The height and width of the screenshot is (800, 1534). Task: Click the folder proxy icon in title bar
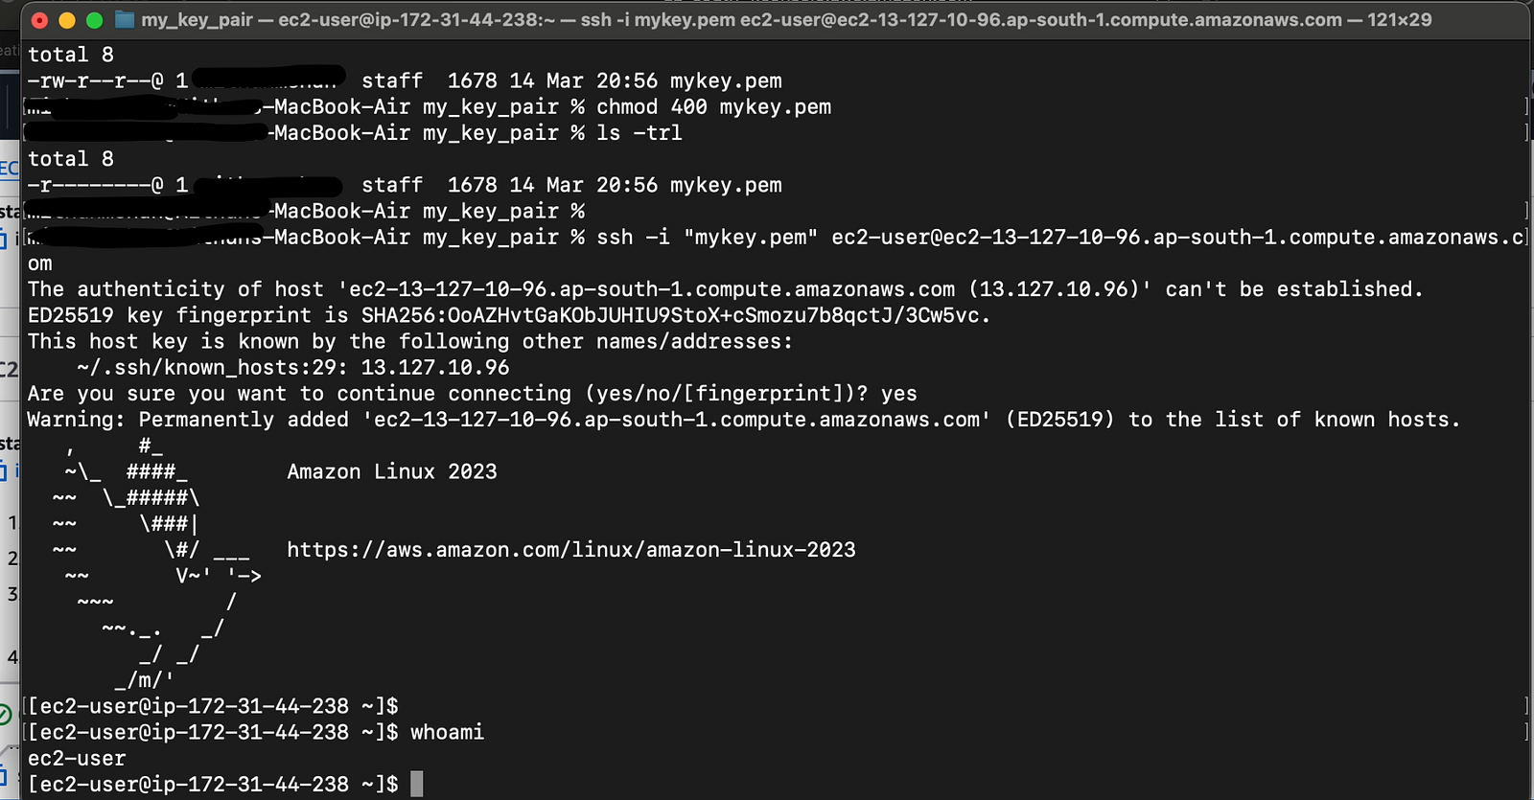(125, 19)
